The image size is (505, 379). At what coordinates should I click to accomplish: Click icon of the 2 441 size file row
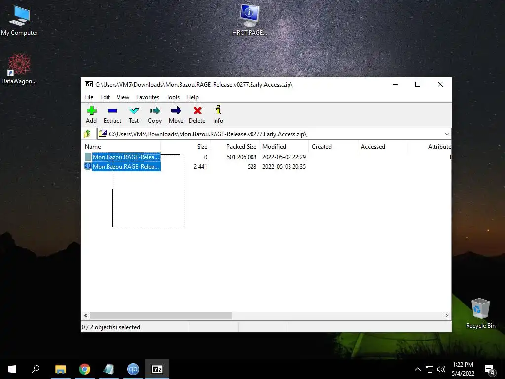click(x=88, y=166)
